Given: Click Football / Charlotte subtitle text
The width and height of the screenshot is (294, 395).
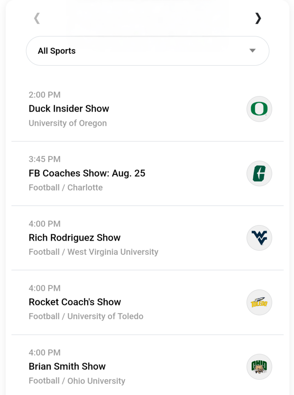Looking at the screenshot, I should coord(66,187).
